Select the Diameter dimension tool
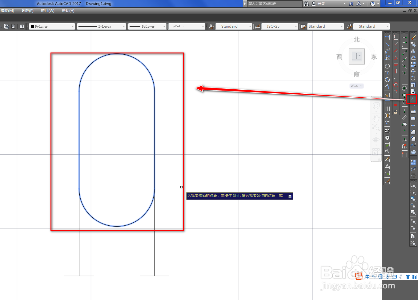The image size is (418, 300). 387,80
